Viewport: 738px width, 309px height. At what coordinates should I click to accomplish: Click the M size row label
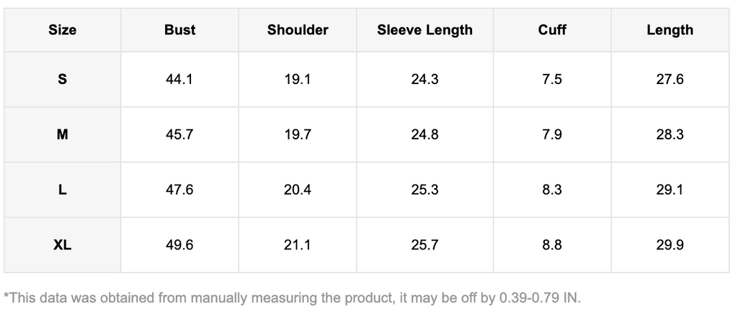point(63,135)
